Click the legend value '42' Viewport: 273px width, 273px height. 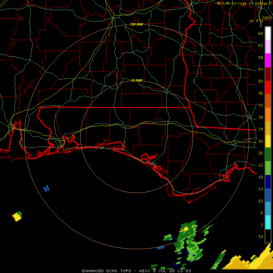click(x=261, y=105)
